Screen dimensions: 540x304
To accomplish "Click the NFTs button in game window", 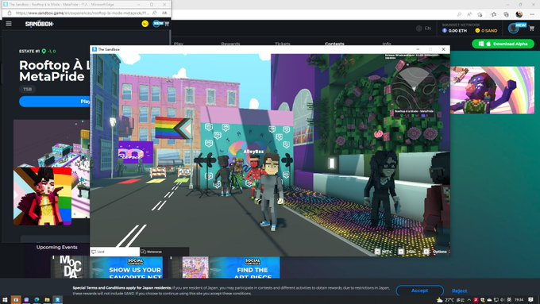I will pyautogui.click(x=383, y=252).
